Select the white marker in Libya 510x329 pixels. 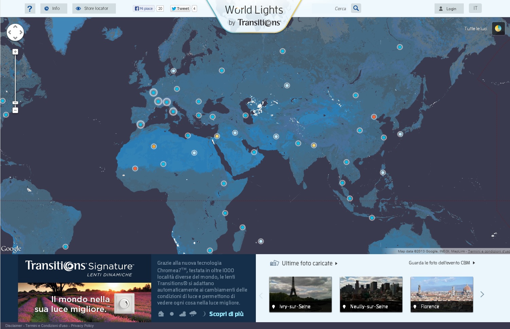click(194, 153)
